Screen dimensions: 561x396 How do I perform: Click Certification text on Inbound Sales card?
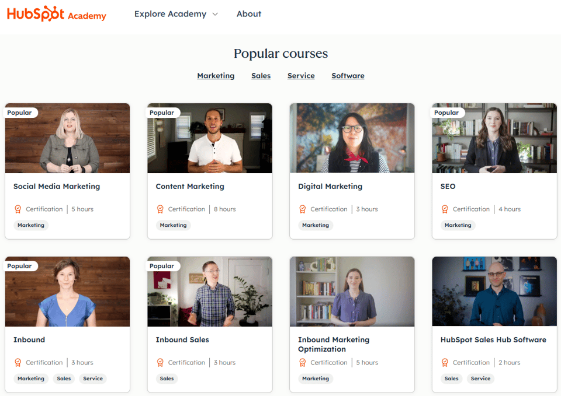186,362
